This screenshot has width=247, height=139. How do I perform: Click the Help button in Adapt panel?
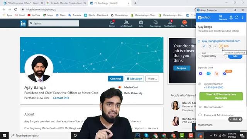(x=235, y=119)
